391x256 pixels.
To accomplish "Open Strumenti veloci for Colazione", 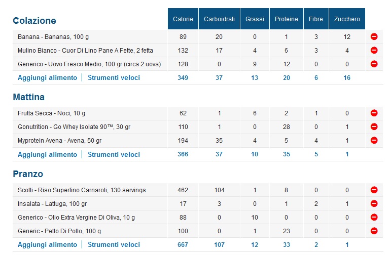I will pyautogui.click(x=114, y=78).
